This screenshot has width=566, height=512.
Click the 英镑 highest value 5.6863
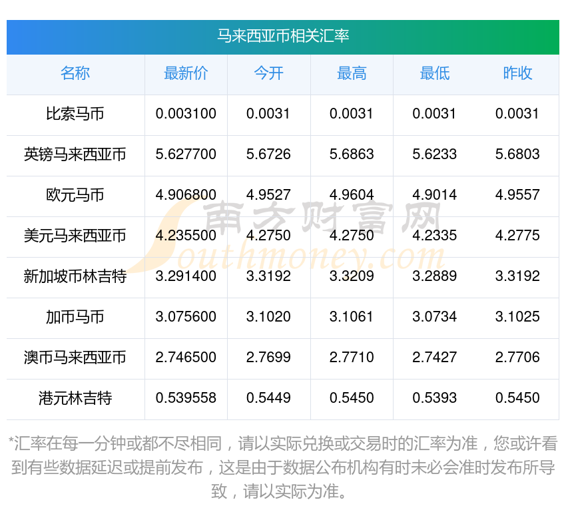click(352, 154)
